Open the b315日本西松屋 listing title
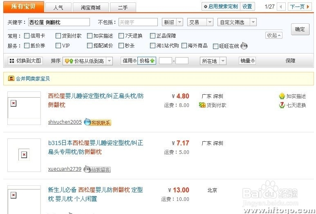316x214 pixels. (96, 147)
